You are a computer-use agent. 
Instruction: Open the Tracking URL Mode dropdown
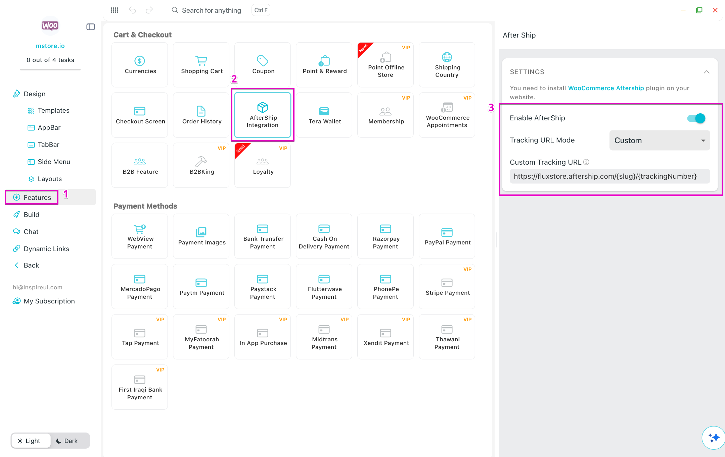coord(659,140)
